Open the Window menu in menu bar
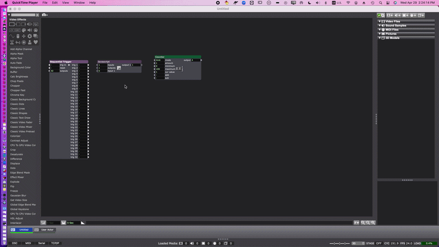 click(79, 3)
